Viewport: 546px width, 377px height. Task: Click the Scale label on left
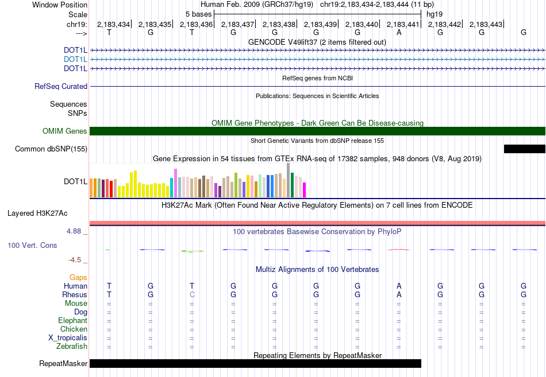tap(78, 14)
